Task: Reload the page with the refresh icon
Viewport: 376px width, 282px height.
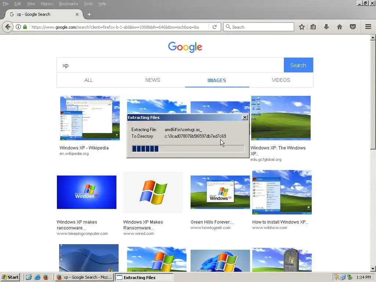Action: point(214,27)
